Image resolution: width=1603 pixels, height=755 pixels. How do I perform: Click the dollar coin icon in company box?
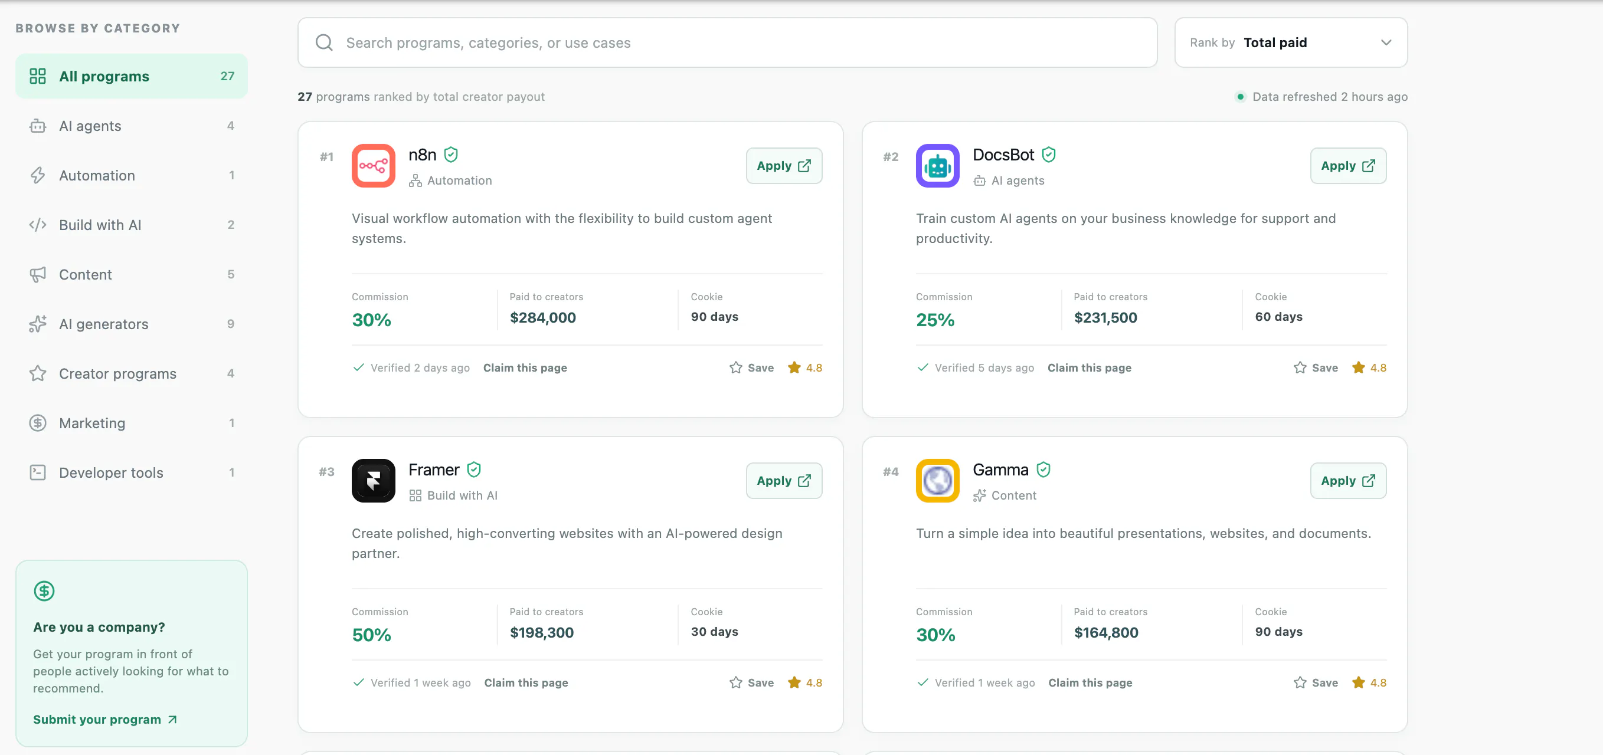click(44, 591)
